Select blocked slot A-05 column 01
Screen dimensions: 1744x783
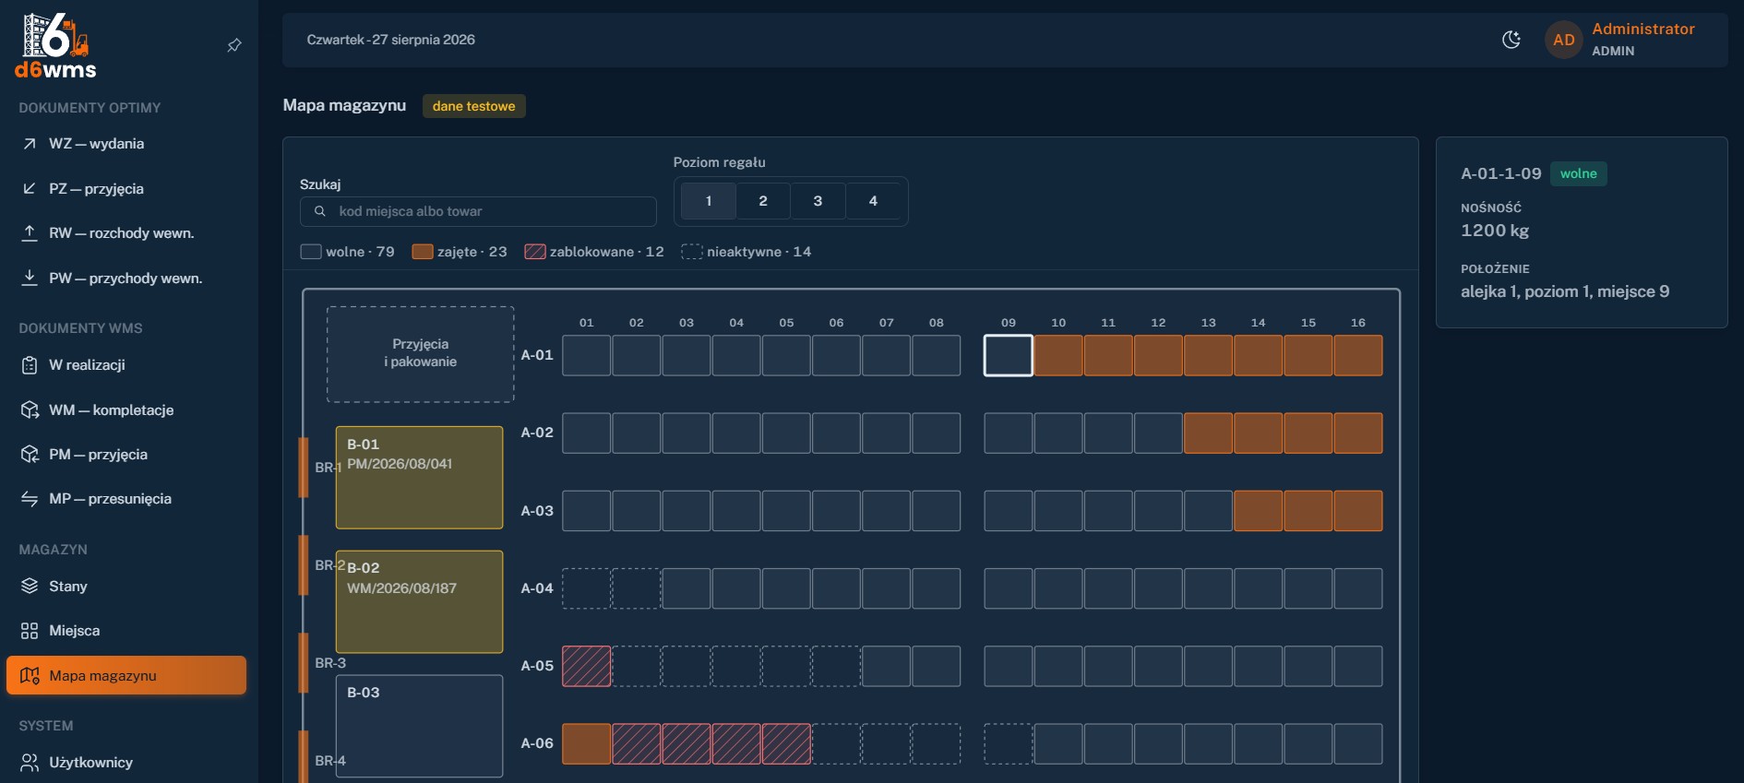(587, 666)
